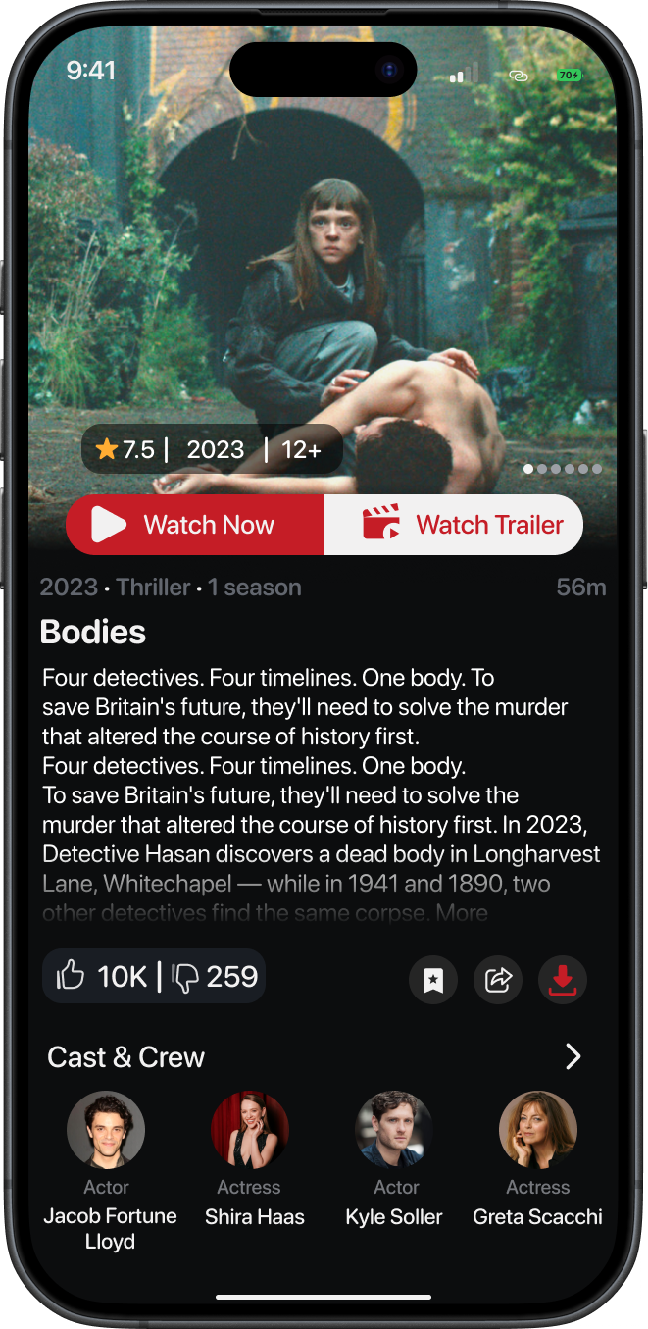
Task: Expand Cast & Crew with the chevron arrow
Action: point(573,1056)
